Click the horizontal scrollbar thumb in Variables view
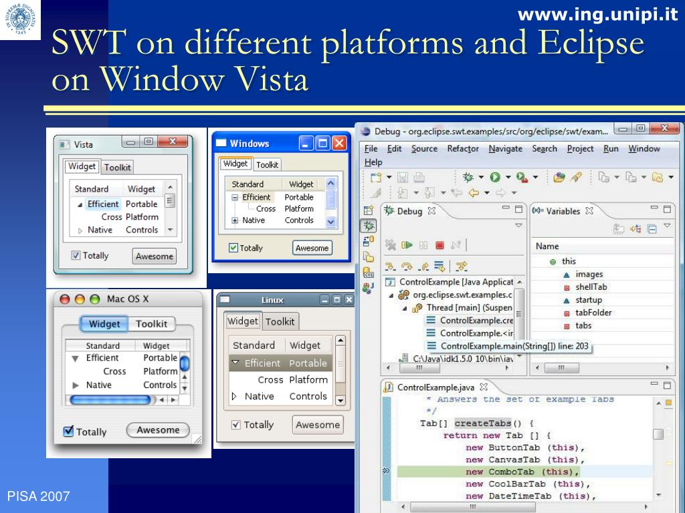Viewport: 685px width, 513px height. point(561,368)
